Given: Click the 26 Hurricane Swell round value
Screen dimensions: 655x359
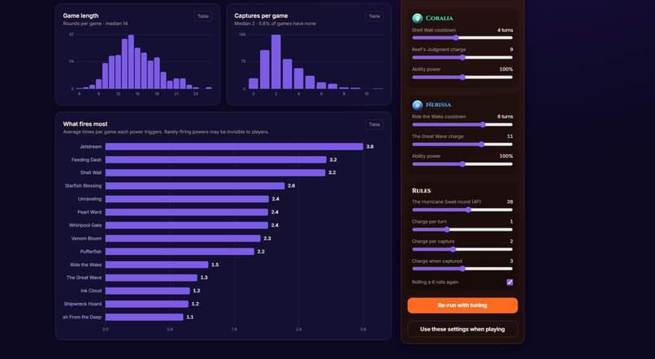Looking at the screenshot, I should click(x=510, y=201).
